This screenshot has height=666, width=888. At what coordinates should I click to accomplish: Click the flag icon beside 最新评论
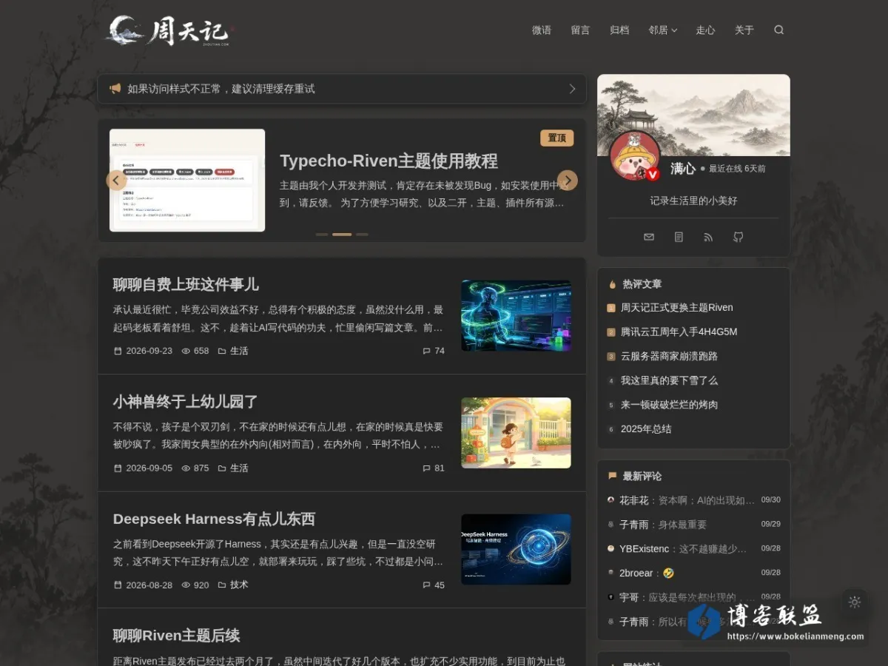tap(613, 477)
